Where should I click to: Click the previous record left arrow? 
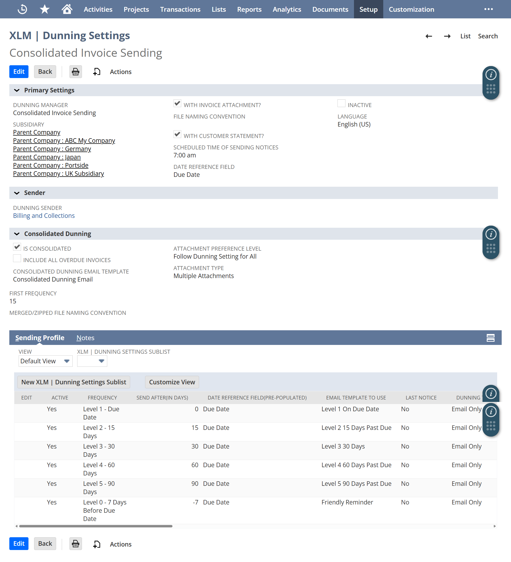click(x=428, y=36)
